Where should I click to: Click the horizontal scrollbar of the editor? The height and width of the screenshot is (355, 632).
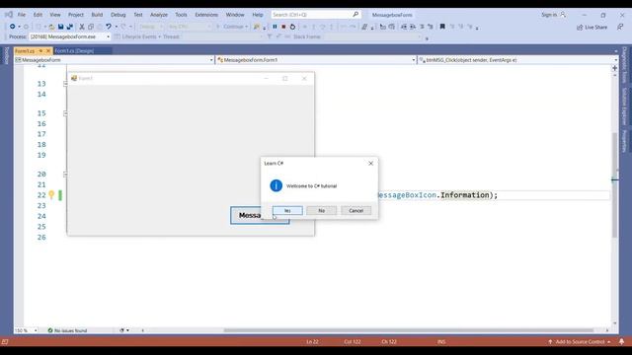[x=408, y=330]
